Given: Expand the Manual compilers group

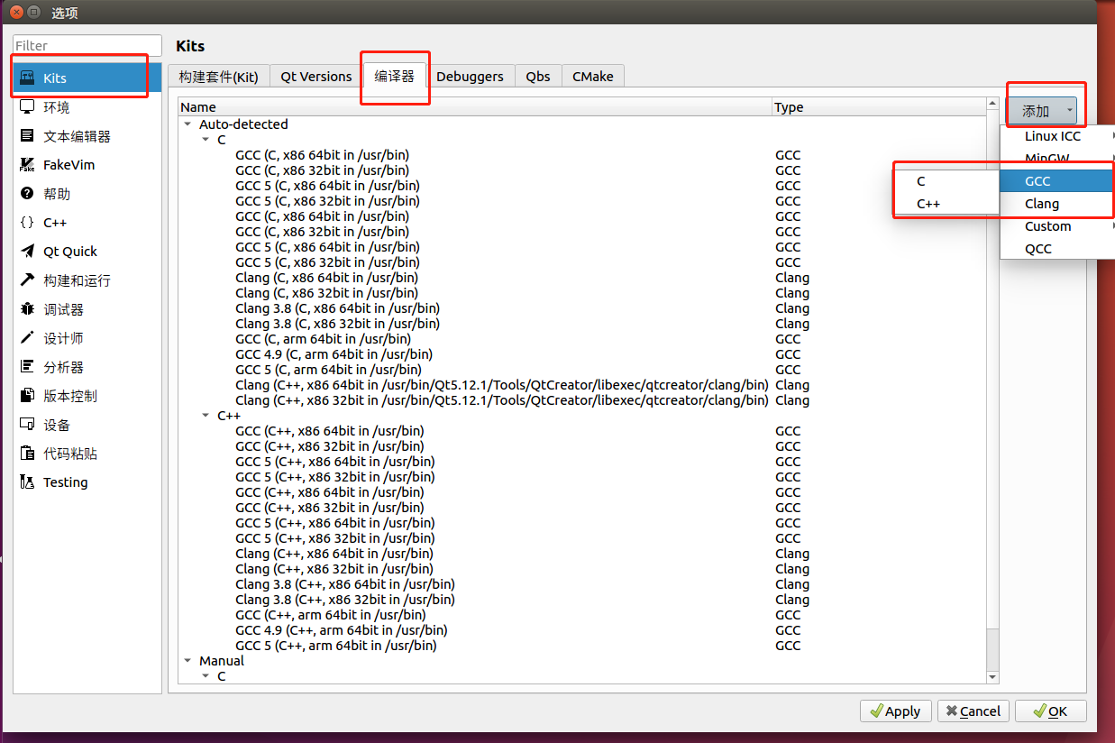Looking at the screenshot, I should 187,660.
